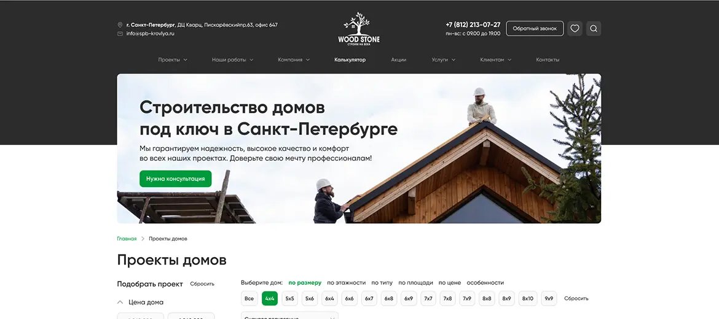Collapse the Цена дома filter section
The image size is (719, 319).
[x=120, y=302]
